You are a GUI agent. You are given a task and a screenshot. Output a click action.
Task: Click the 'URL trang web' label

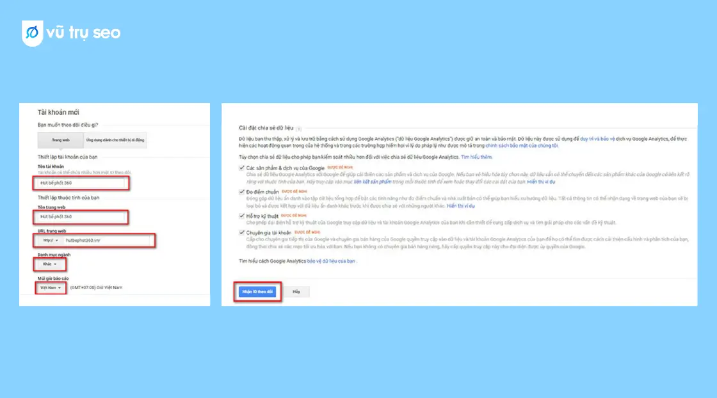52,231
